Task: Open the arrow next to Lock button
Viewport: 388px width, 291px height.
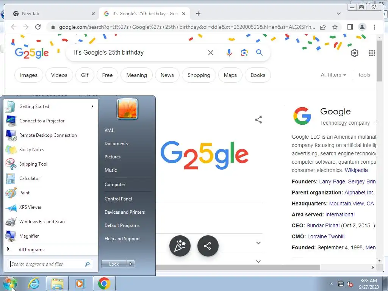Action: click(x=131, y=264)
